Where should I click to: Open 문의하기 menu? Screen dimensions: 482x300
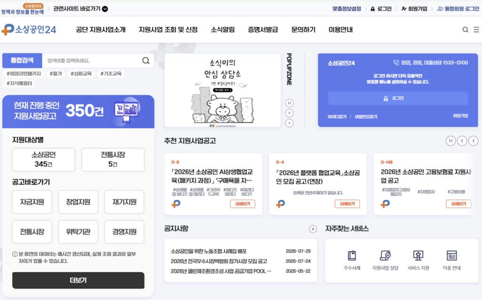[x=304, y=30]
